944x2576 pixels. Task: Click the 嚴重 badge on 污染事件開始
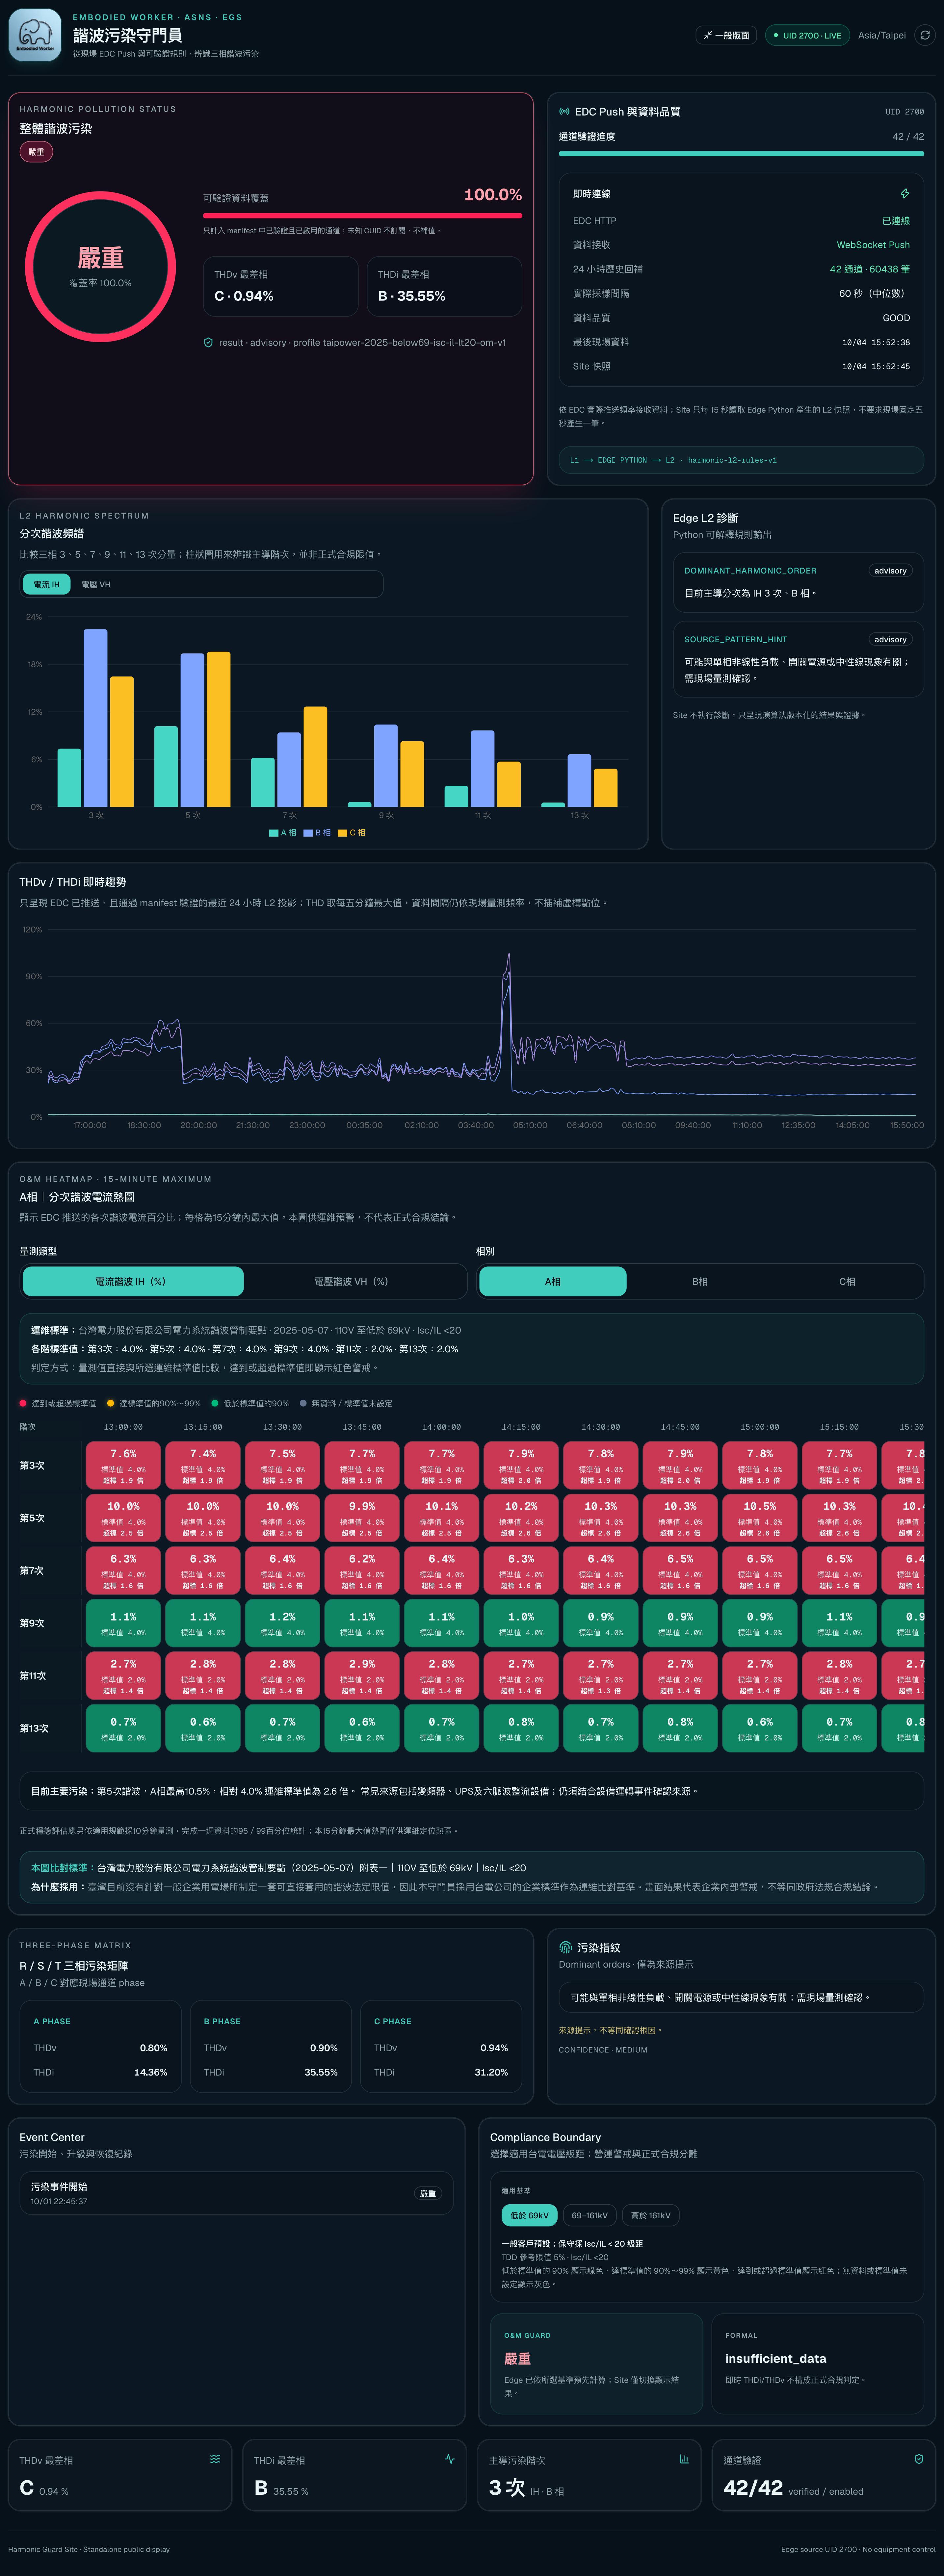click(428, 2193)
